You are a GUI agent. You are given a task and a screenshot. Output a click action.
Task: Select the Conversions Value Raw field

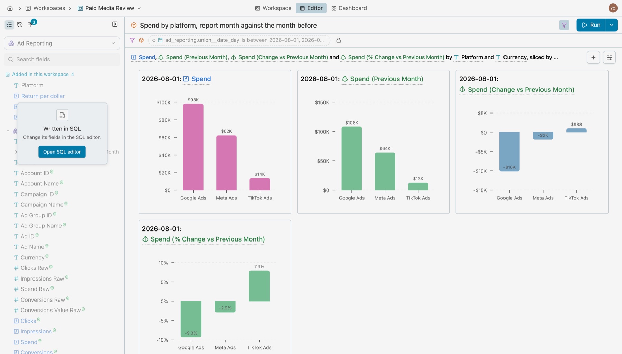(51, 310)
